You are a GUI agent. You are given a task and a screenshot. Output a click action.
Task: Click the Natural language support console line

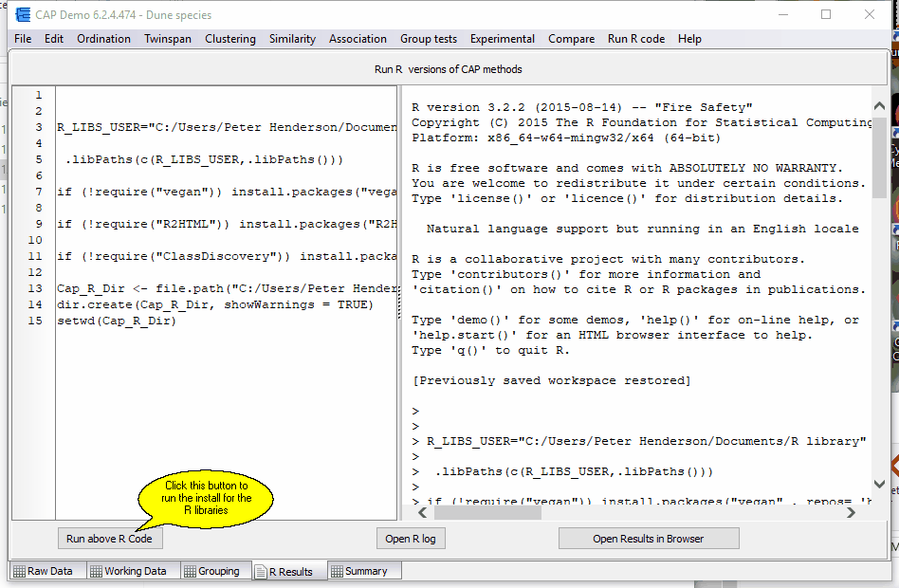(642, 229)
